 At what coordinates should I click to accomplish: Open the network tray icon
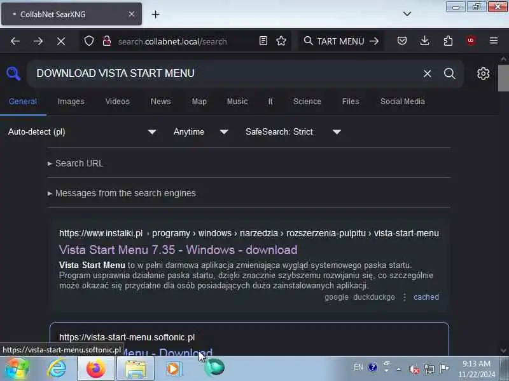pos(429,369)
